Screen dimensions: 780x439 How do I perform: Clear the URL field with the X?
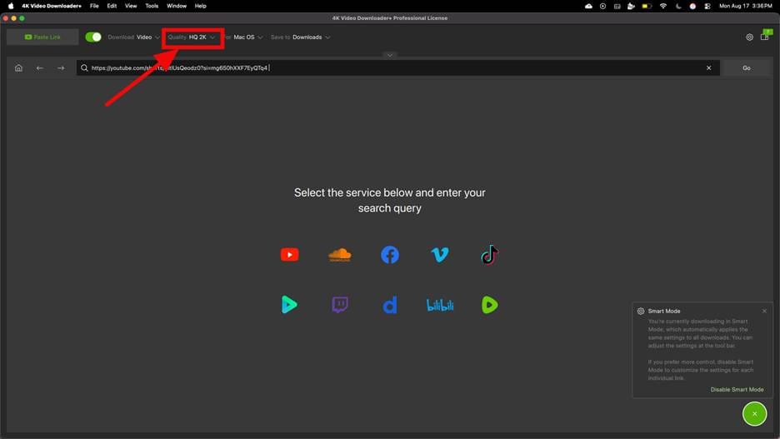[709, 67]
